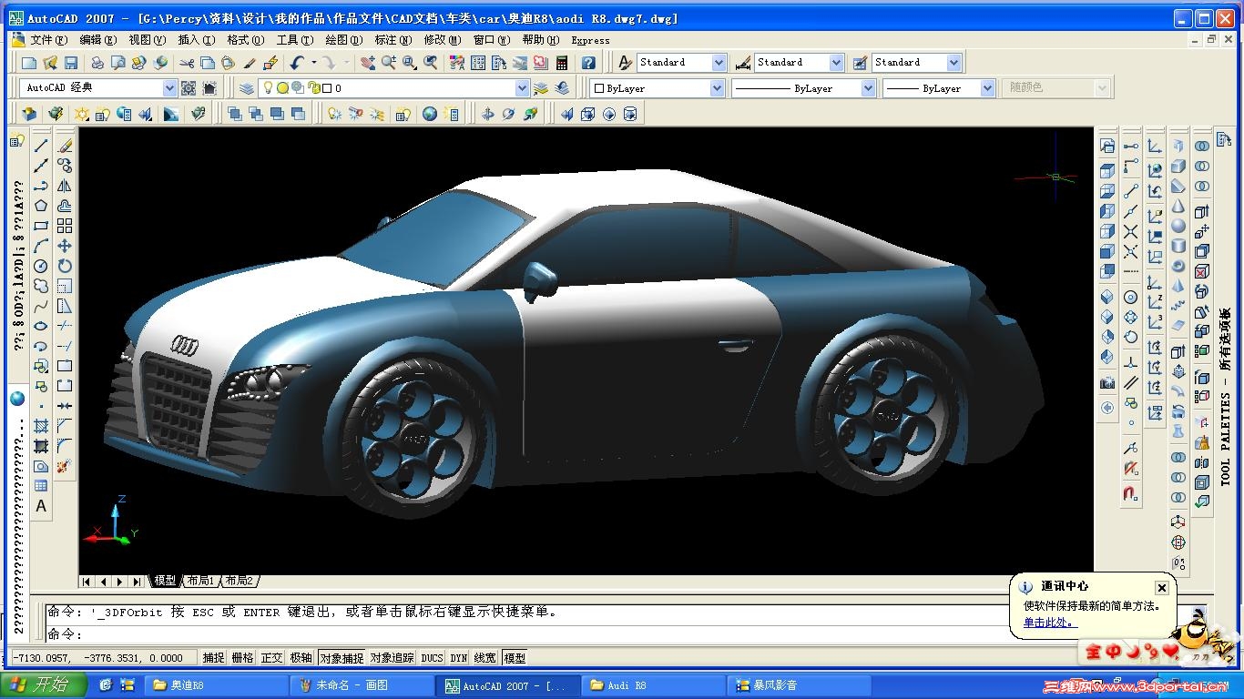
Task: Select the Rotate modify tool
Action: pyautogui.click(x=65, y=266)
